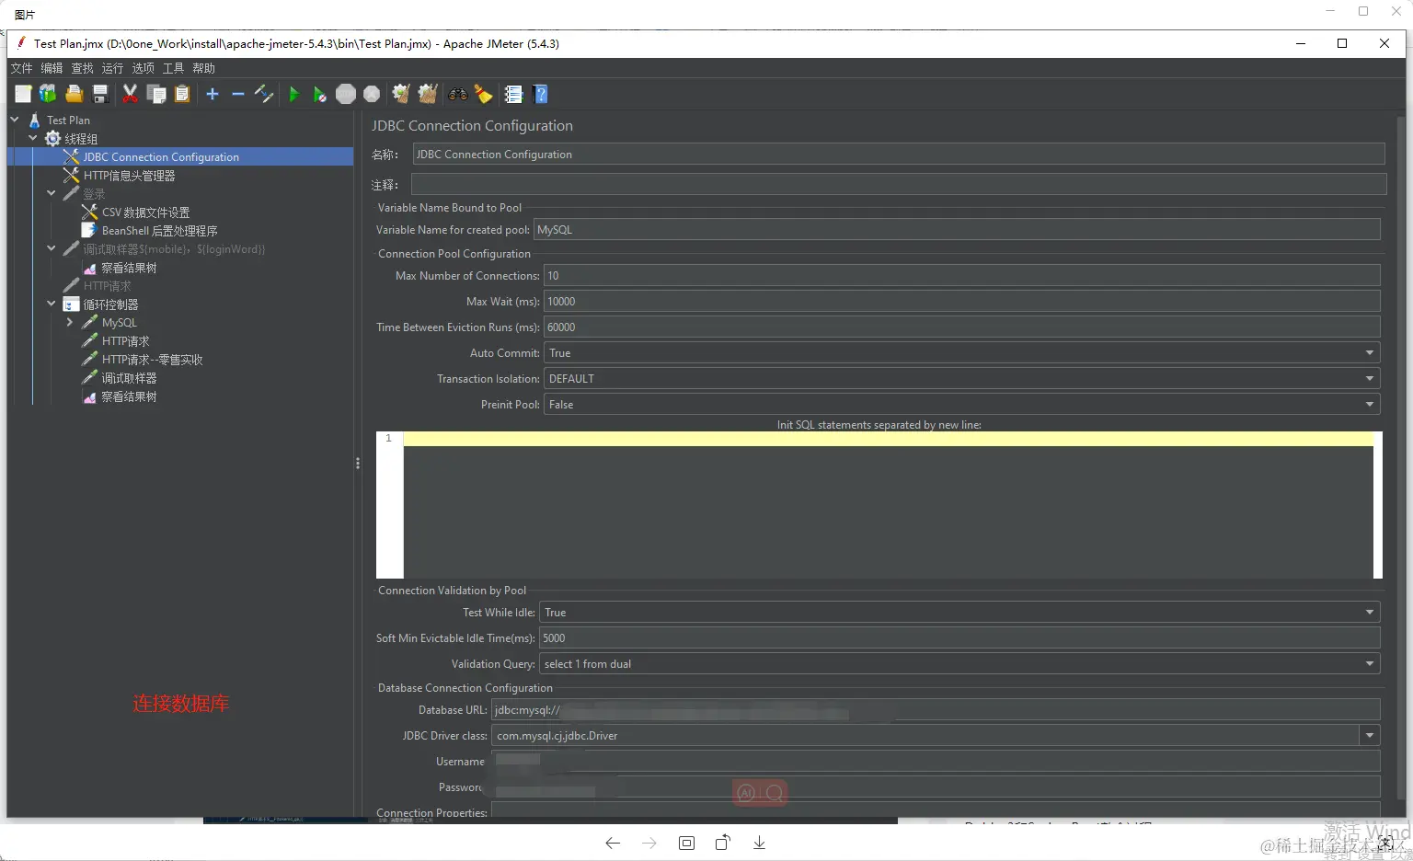The image size is (1413, 861).
Task: Open the 选项 menu
Action: pos(143,68)
